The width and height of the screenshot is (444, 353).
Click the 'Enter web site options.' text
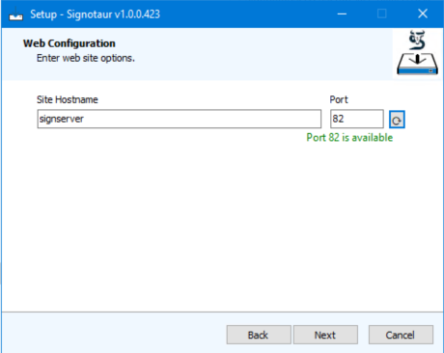86,58
